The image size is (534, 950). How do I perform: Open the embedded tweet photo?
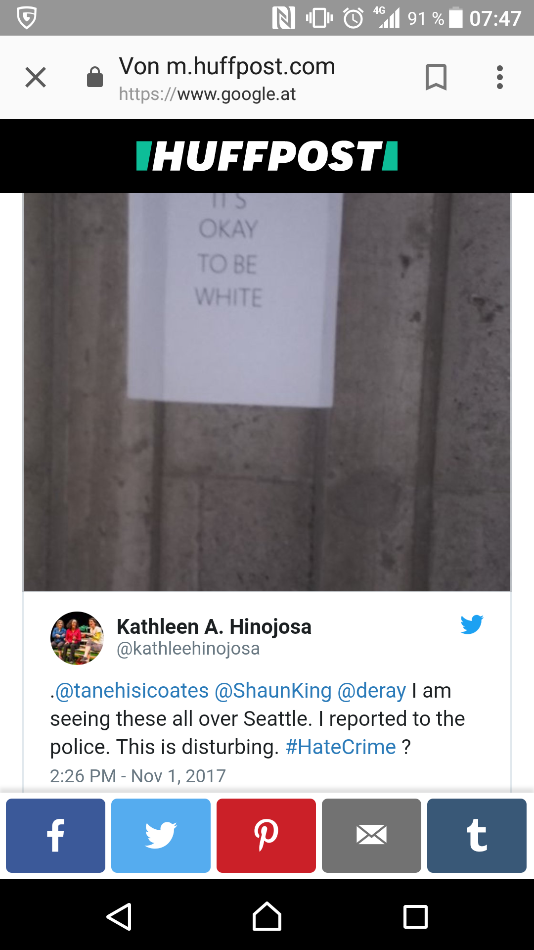tap(267, 392)
